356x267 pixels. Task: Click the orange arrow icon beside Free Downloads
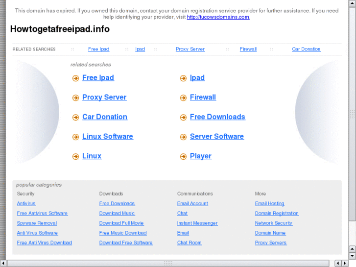[183, 118]
